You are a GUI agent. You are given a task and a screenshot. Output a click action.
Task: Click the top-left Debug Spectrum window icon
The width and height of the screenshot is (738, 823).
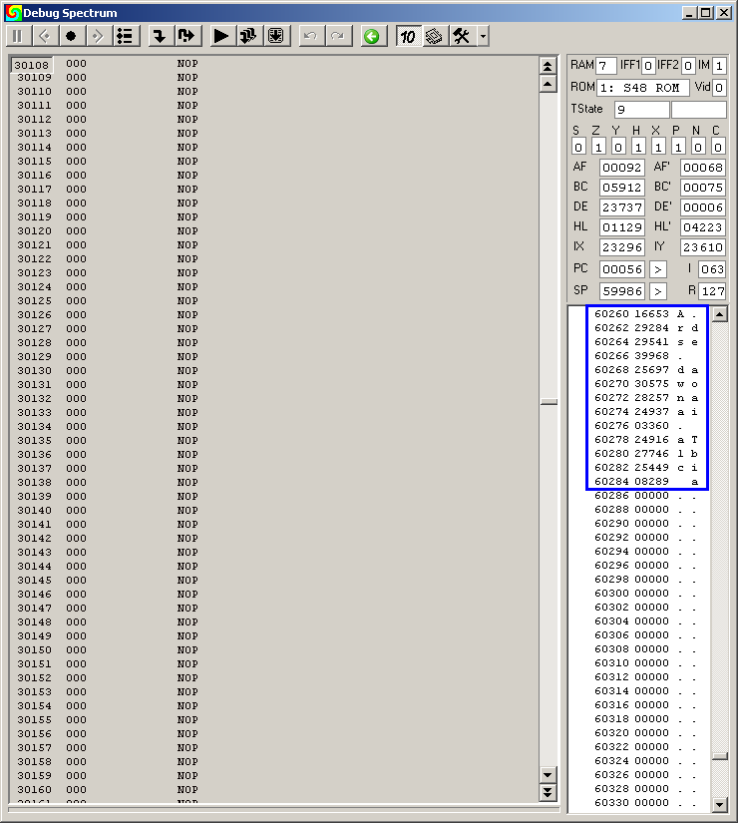[13, 12]
